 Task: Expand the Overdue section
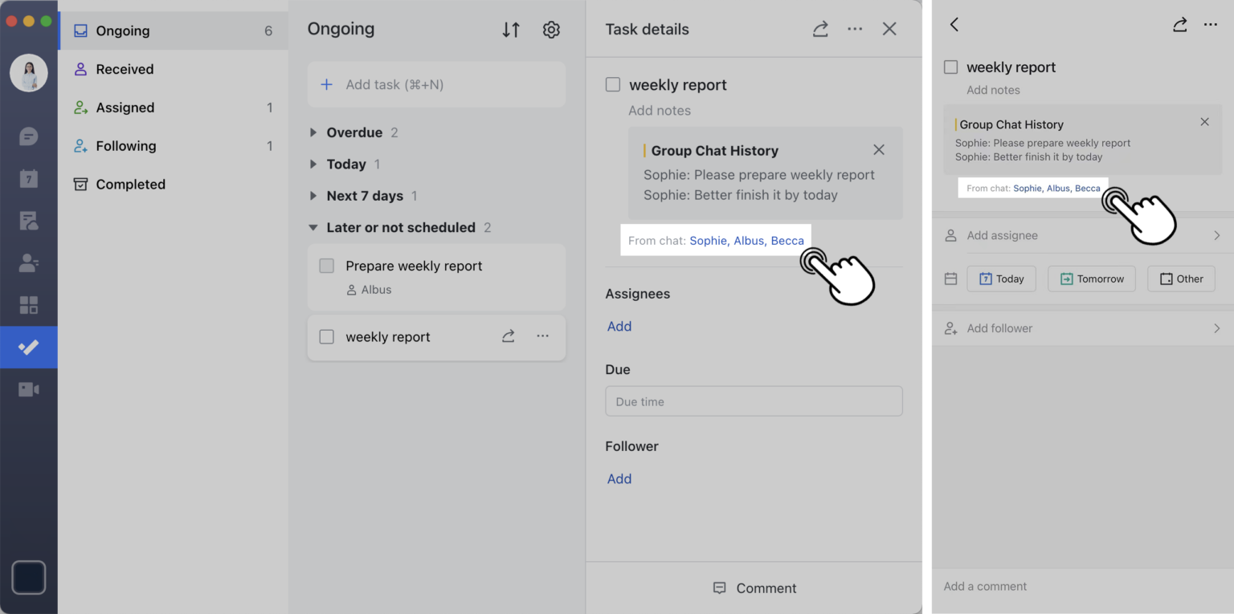(x=313, y=132)
